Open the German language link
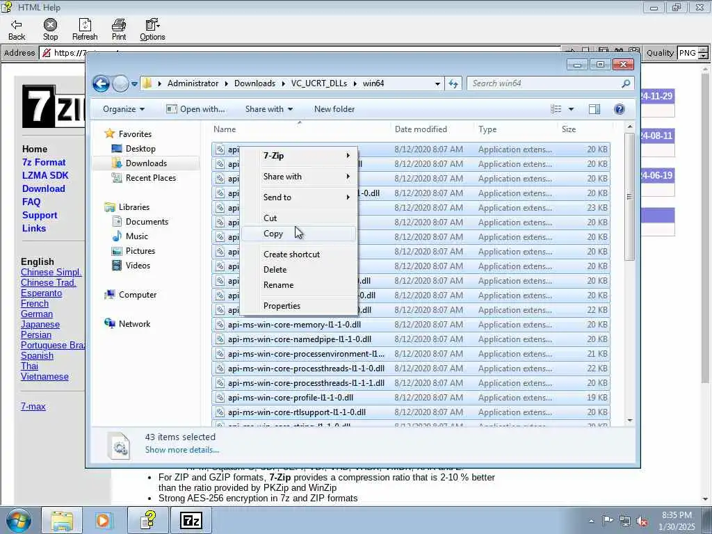This screenshot has width=712, height=534. coord(37,314)
